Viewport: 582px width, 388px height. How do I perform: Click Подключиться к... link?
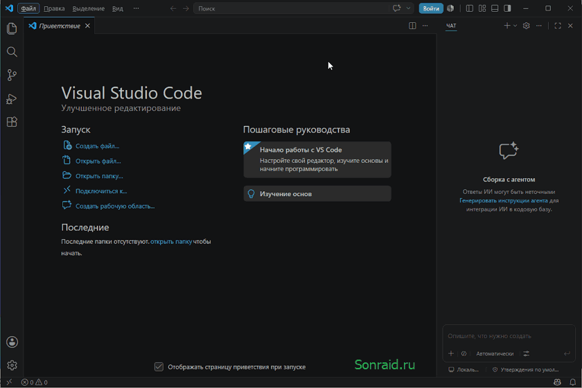tap(101, 191)
